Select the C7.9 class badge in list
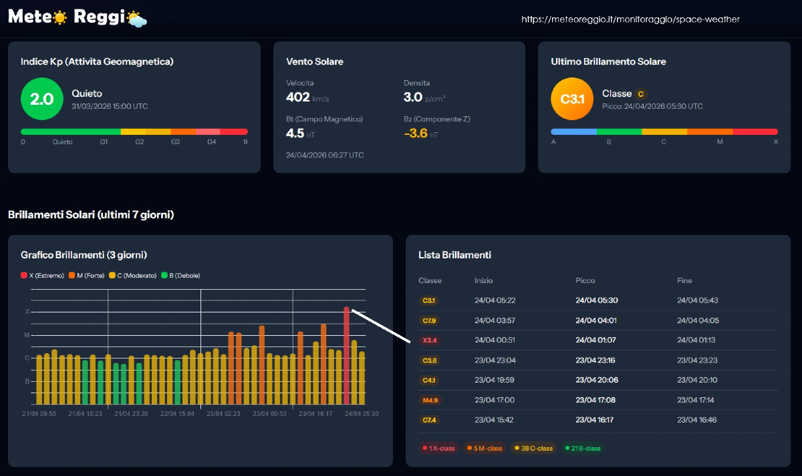 [x=428, y=320]
